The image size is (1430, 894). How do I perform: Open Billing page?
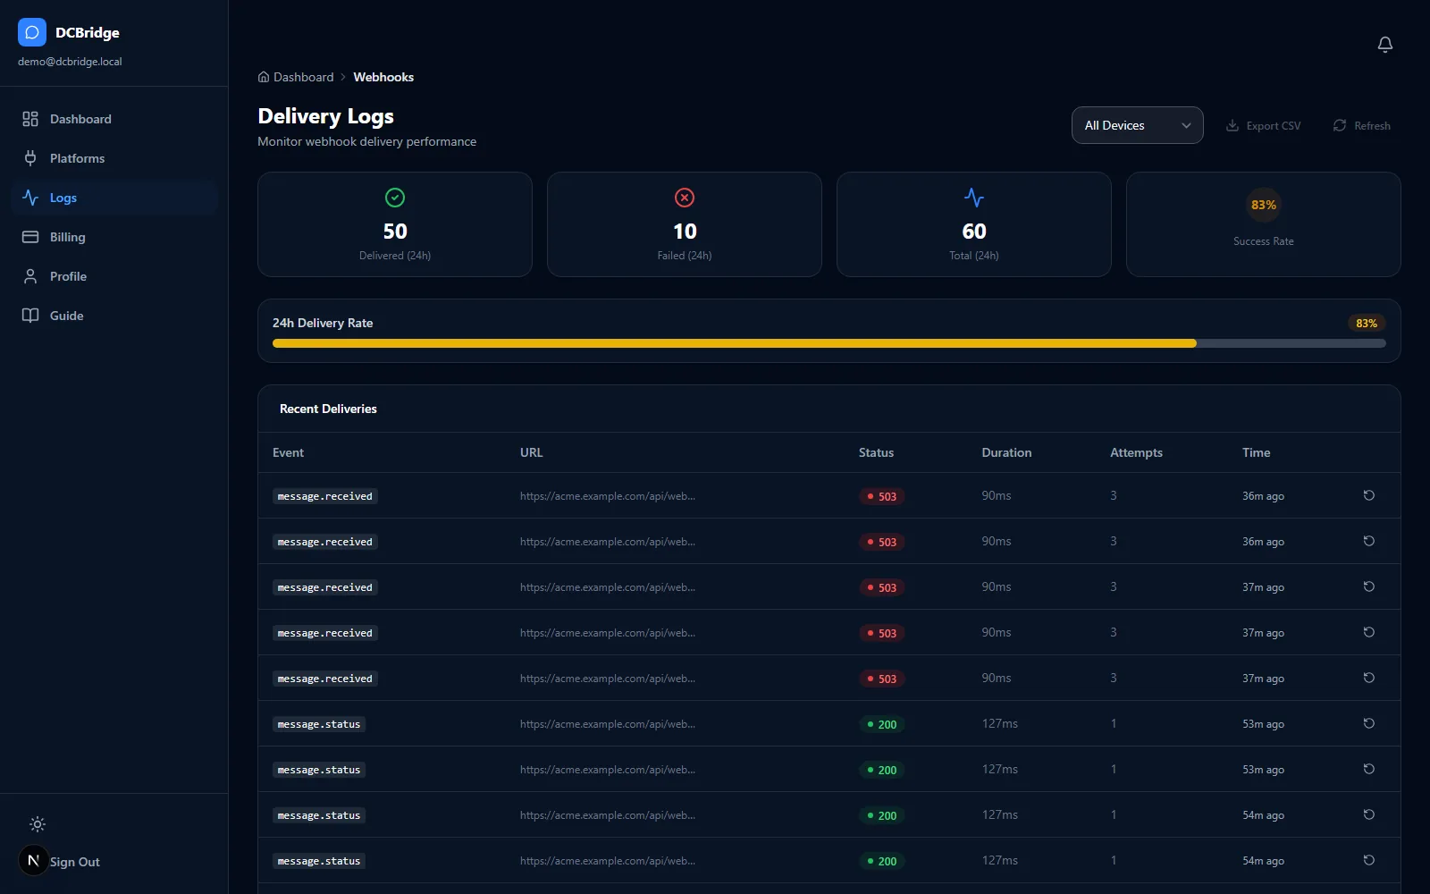pyautogui.click(x=114, y=237)
